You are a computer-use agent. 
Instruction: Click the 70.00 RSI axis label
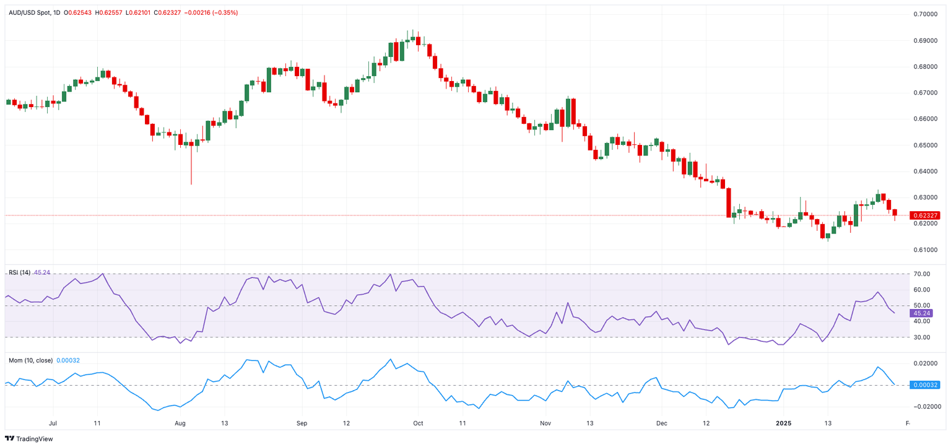pyautogui.click(x=921, y=274)
